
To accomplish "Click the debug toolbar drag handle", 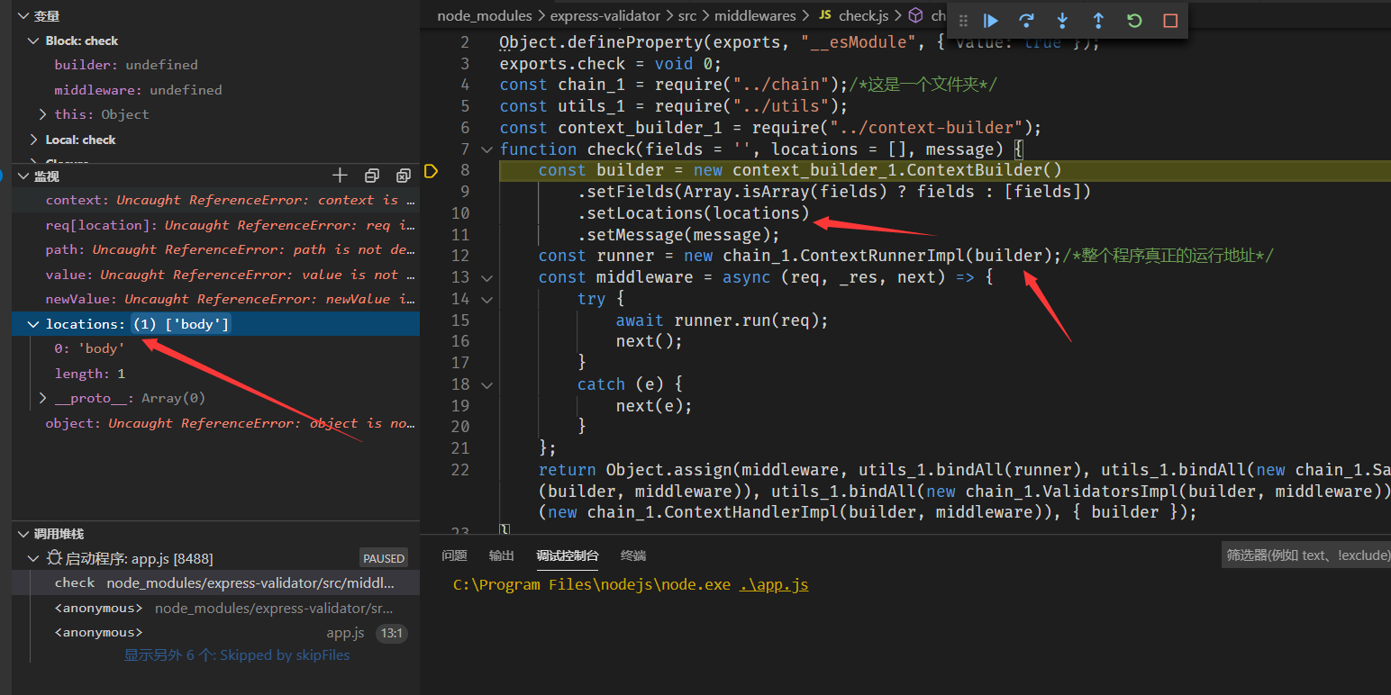I will point(963,21).
